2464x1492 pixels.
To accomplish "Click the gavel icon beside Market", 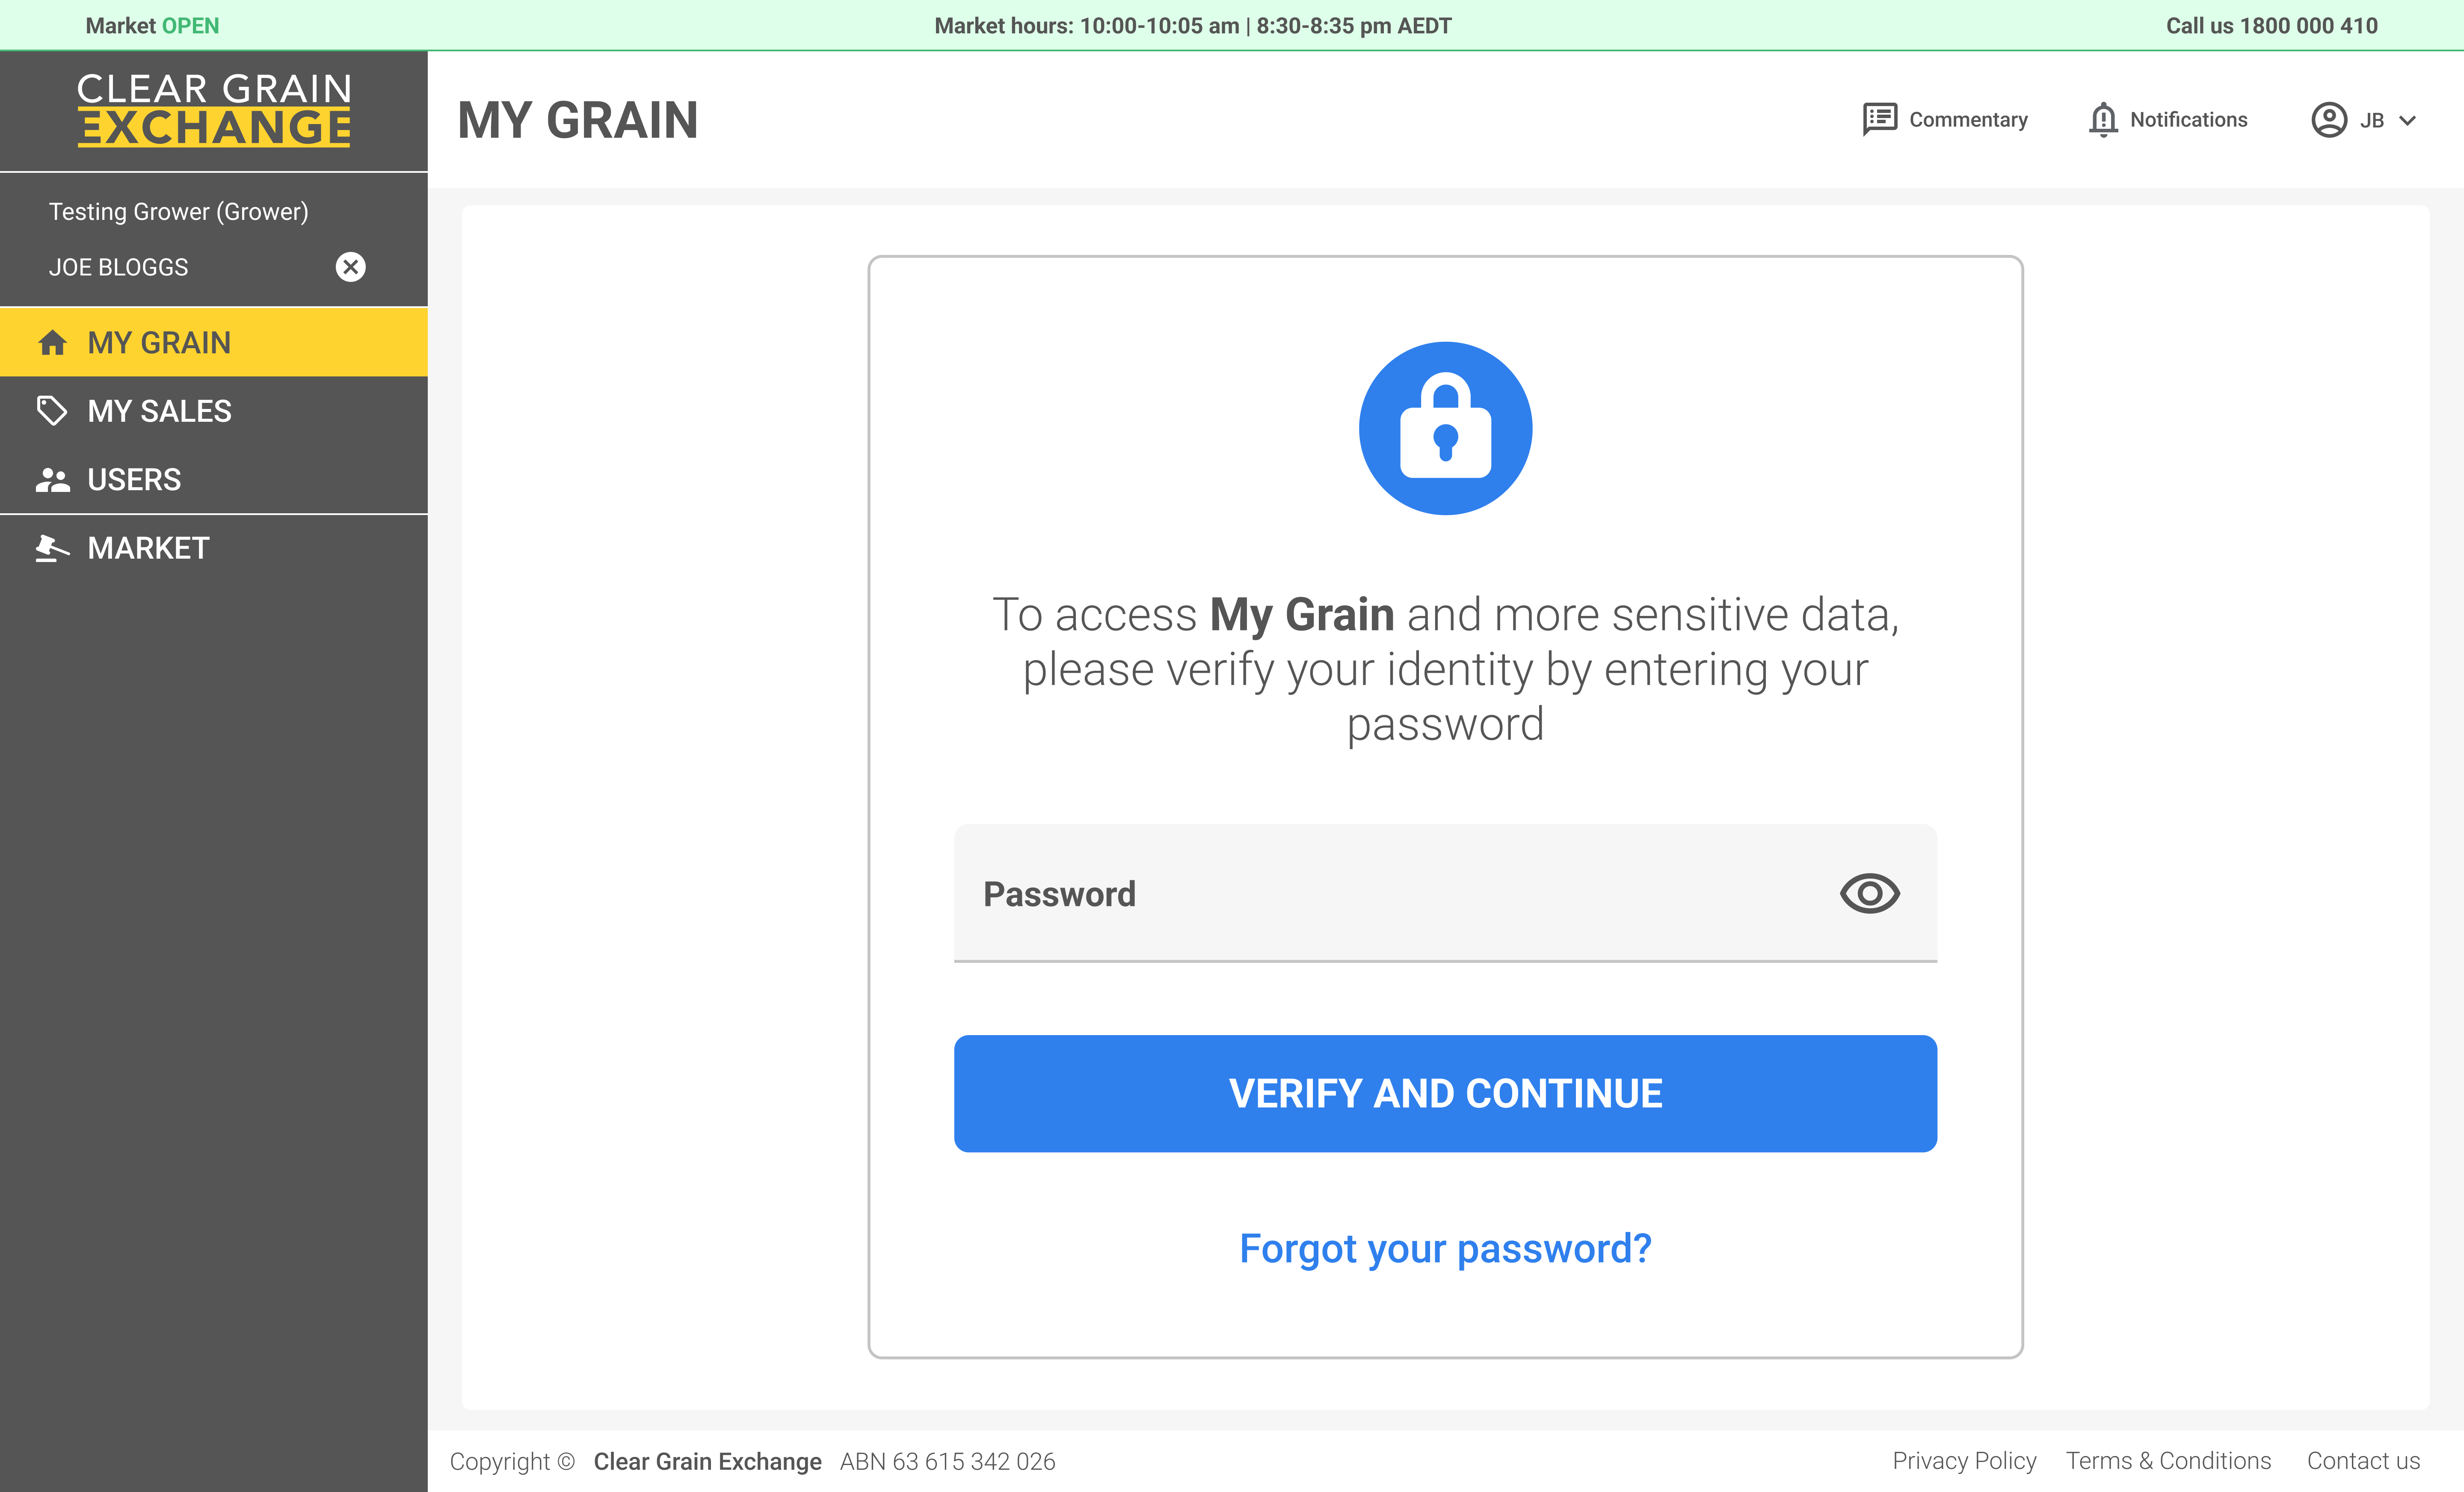I will click(52, 548).
